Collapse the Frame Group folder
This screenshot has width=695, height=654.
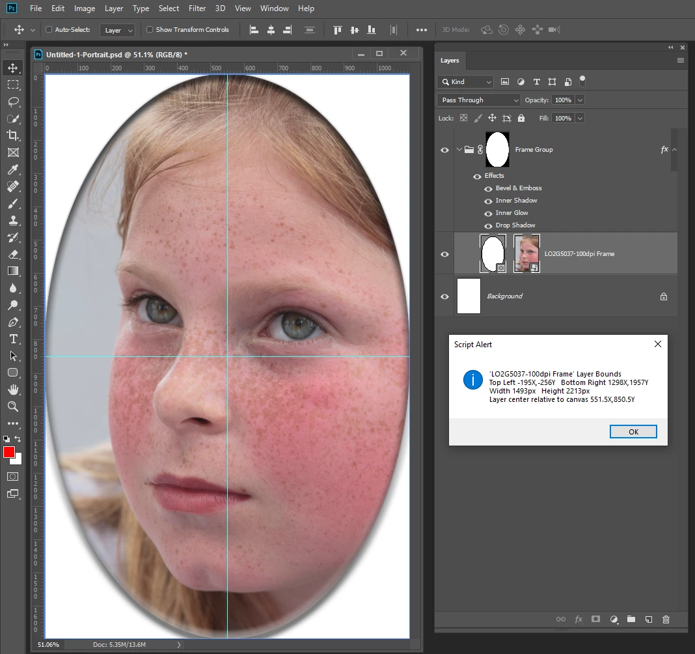click(x=459, y=150)
